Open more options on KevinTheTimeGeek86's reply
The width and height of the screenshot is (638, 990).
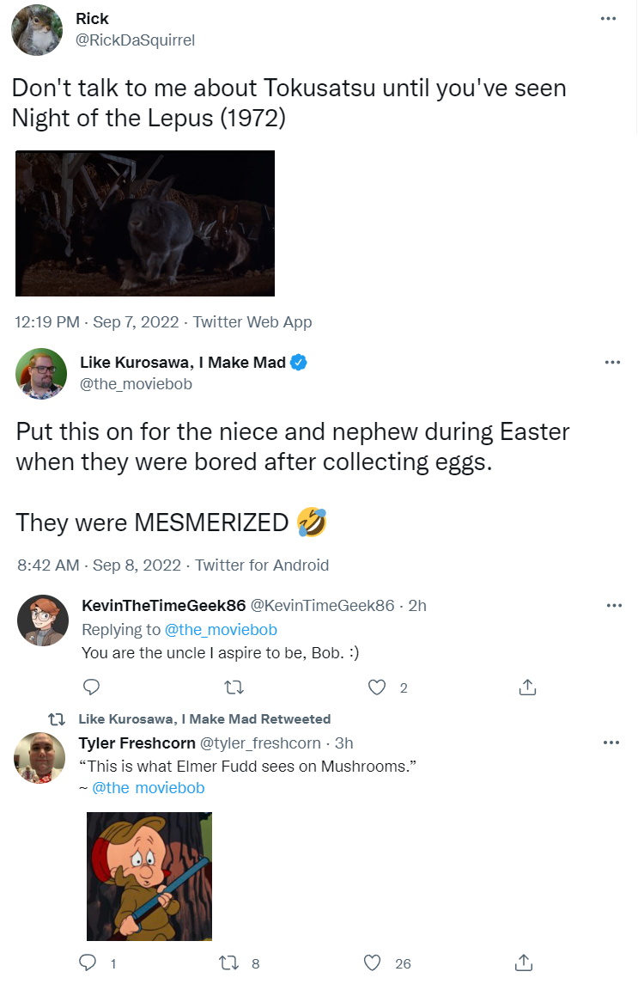[x=614, y=606]
